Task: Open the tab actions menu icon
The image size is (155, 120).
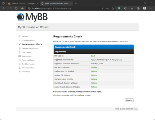Action: (x=3, y=3)
